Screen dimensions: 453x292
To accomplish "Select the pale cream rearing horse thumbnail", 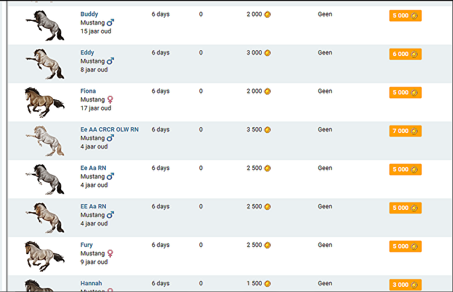I will [45, 140].
